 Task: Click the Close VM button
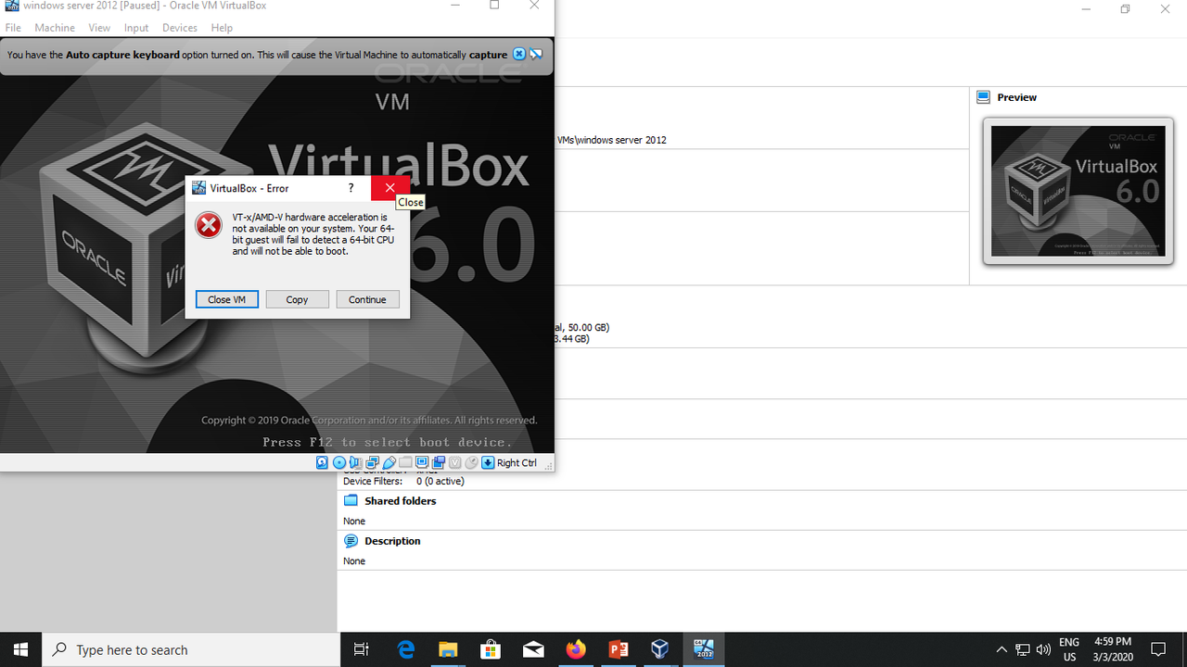(226, 299)
